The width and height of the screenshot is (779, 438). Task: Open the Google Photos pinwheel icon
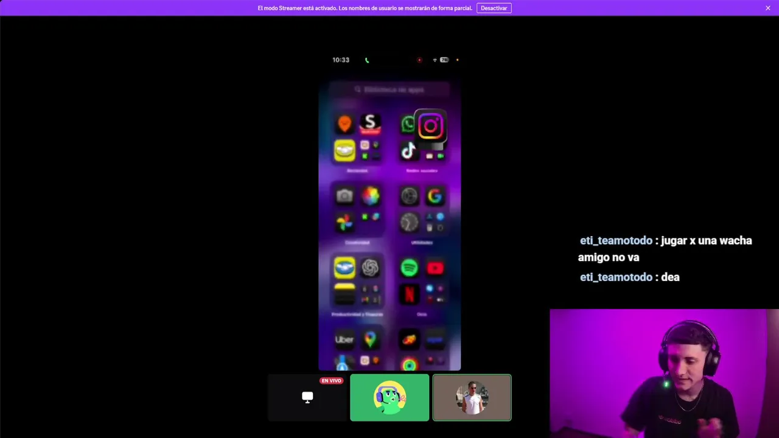(344, 222)
